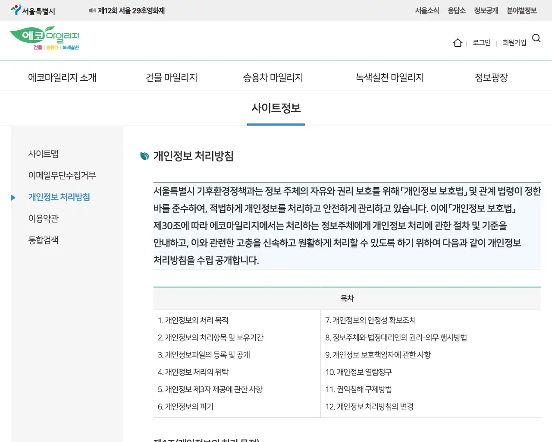Screen dimensions: 552x442
Task: Jump to 5. 개인정보 제3자 제공에 관한 사항
Action: 210,389
